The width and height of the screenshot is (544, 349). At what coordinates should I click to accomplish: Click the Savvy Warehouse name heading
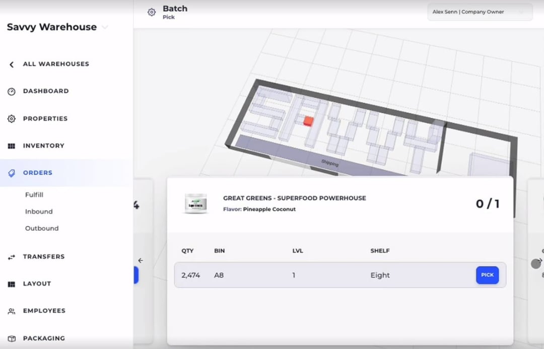pyautogui.click(x=52, y=27)
